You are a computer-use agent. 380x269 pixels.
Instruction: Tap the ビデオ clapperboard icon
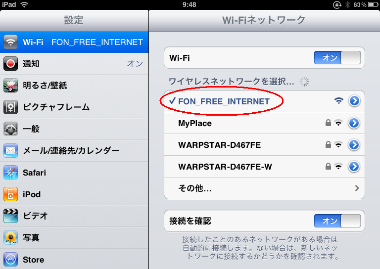(10, 216)
